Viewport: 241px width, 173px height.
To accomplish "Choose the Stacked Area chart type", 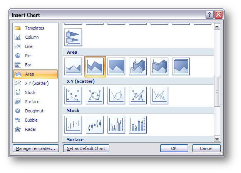I will click(95, 66).
